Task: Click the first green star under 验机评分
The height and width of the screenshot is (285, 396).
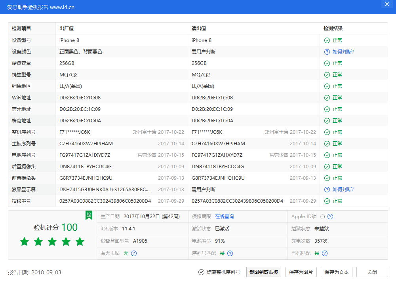Action: click(25, 241)
